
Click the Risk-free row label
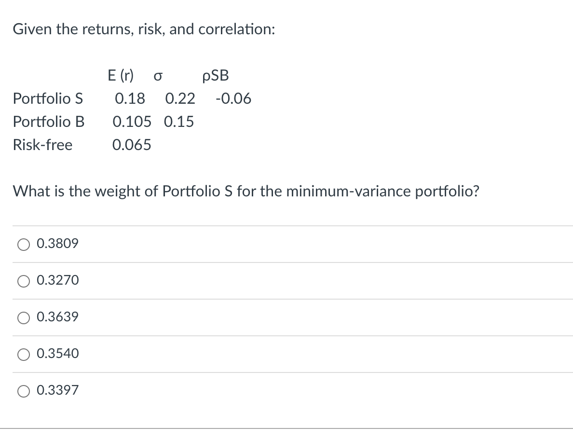(x=42, y=145)
